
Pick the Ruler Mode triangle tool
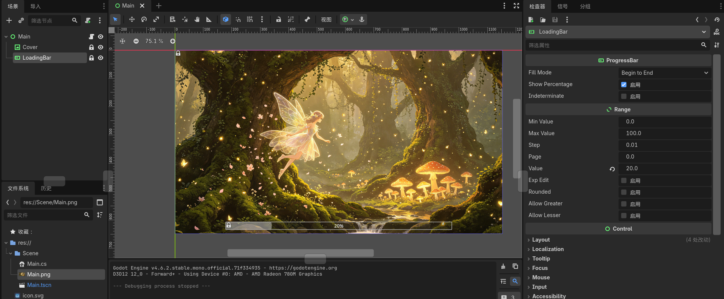coord(209,20)
